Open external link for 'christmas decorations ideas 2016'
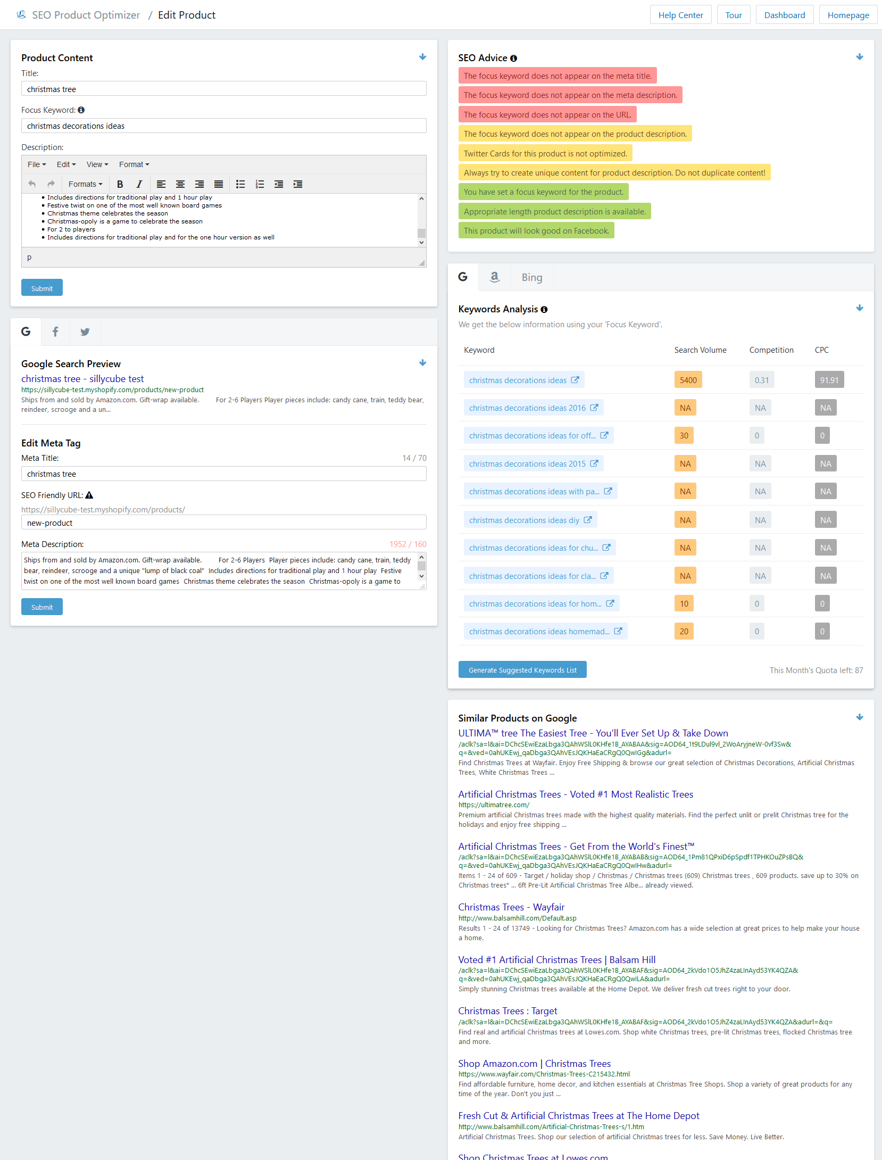The width and height of the screenshot is (882, 1160). [594, 408]
